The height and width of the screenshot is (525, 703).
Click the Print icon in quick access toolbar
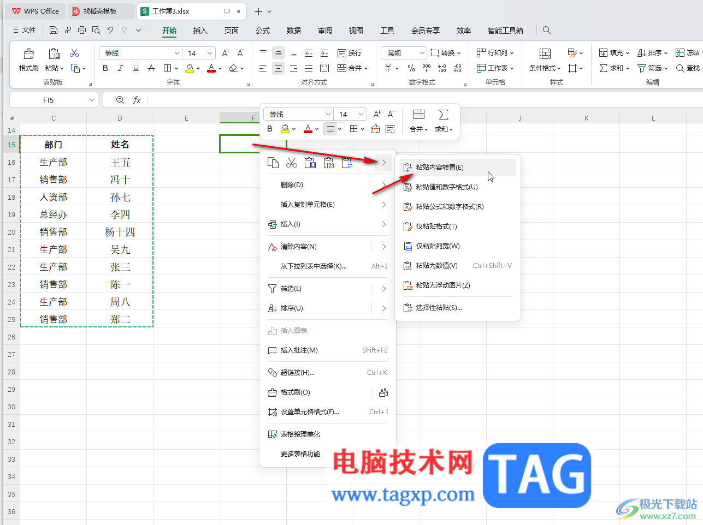point(81,31)
